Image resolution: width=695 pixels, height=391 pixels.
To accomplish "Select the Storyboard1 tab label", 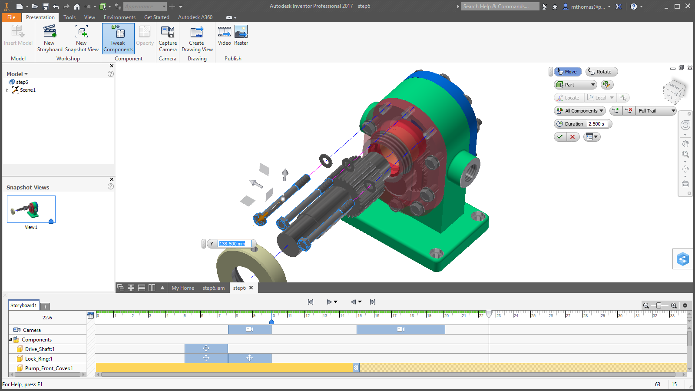I will 23,305.
